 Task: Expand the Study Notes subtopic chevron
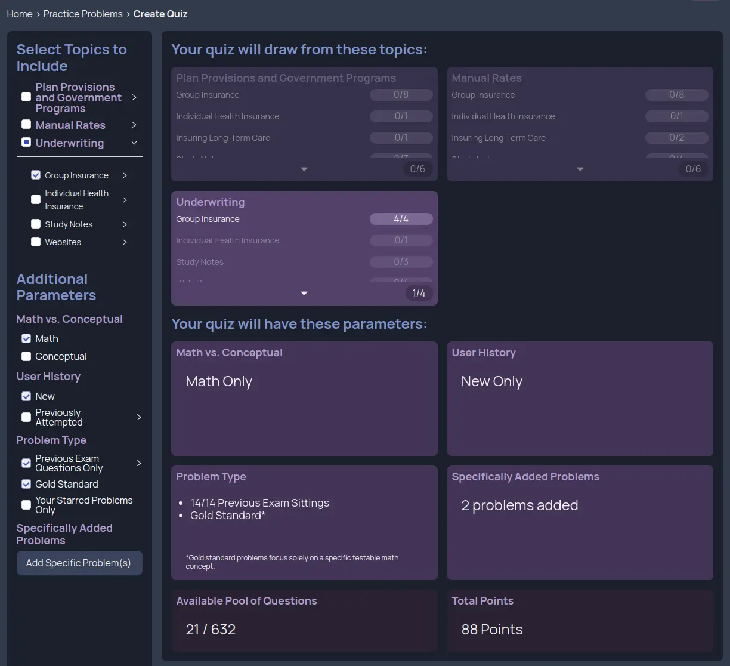point(125,224)
